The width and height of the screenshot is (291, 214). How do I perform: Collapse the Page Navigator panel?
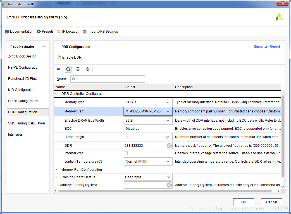(44, 46)
